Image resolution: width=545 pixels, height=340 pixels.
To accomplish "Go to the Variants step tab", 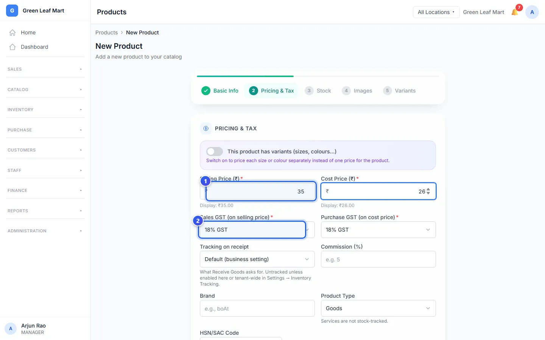I will coord(399,91).
